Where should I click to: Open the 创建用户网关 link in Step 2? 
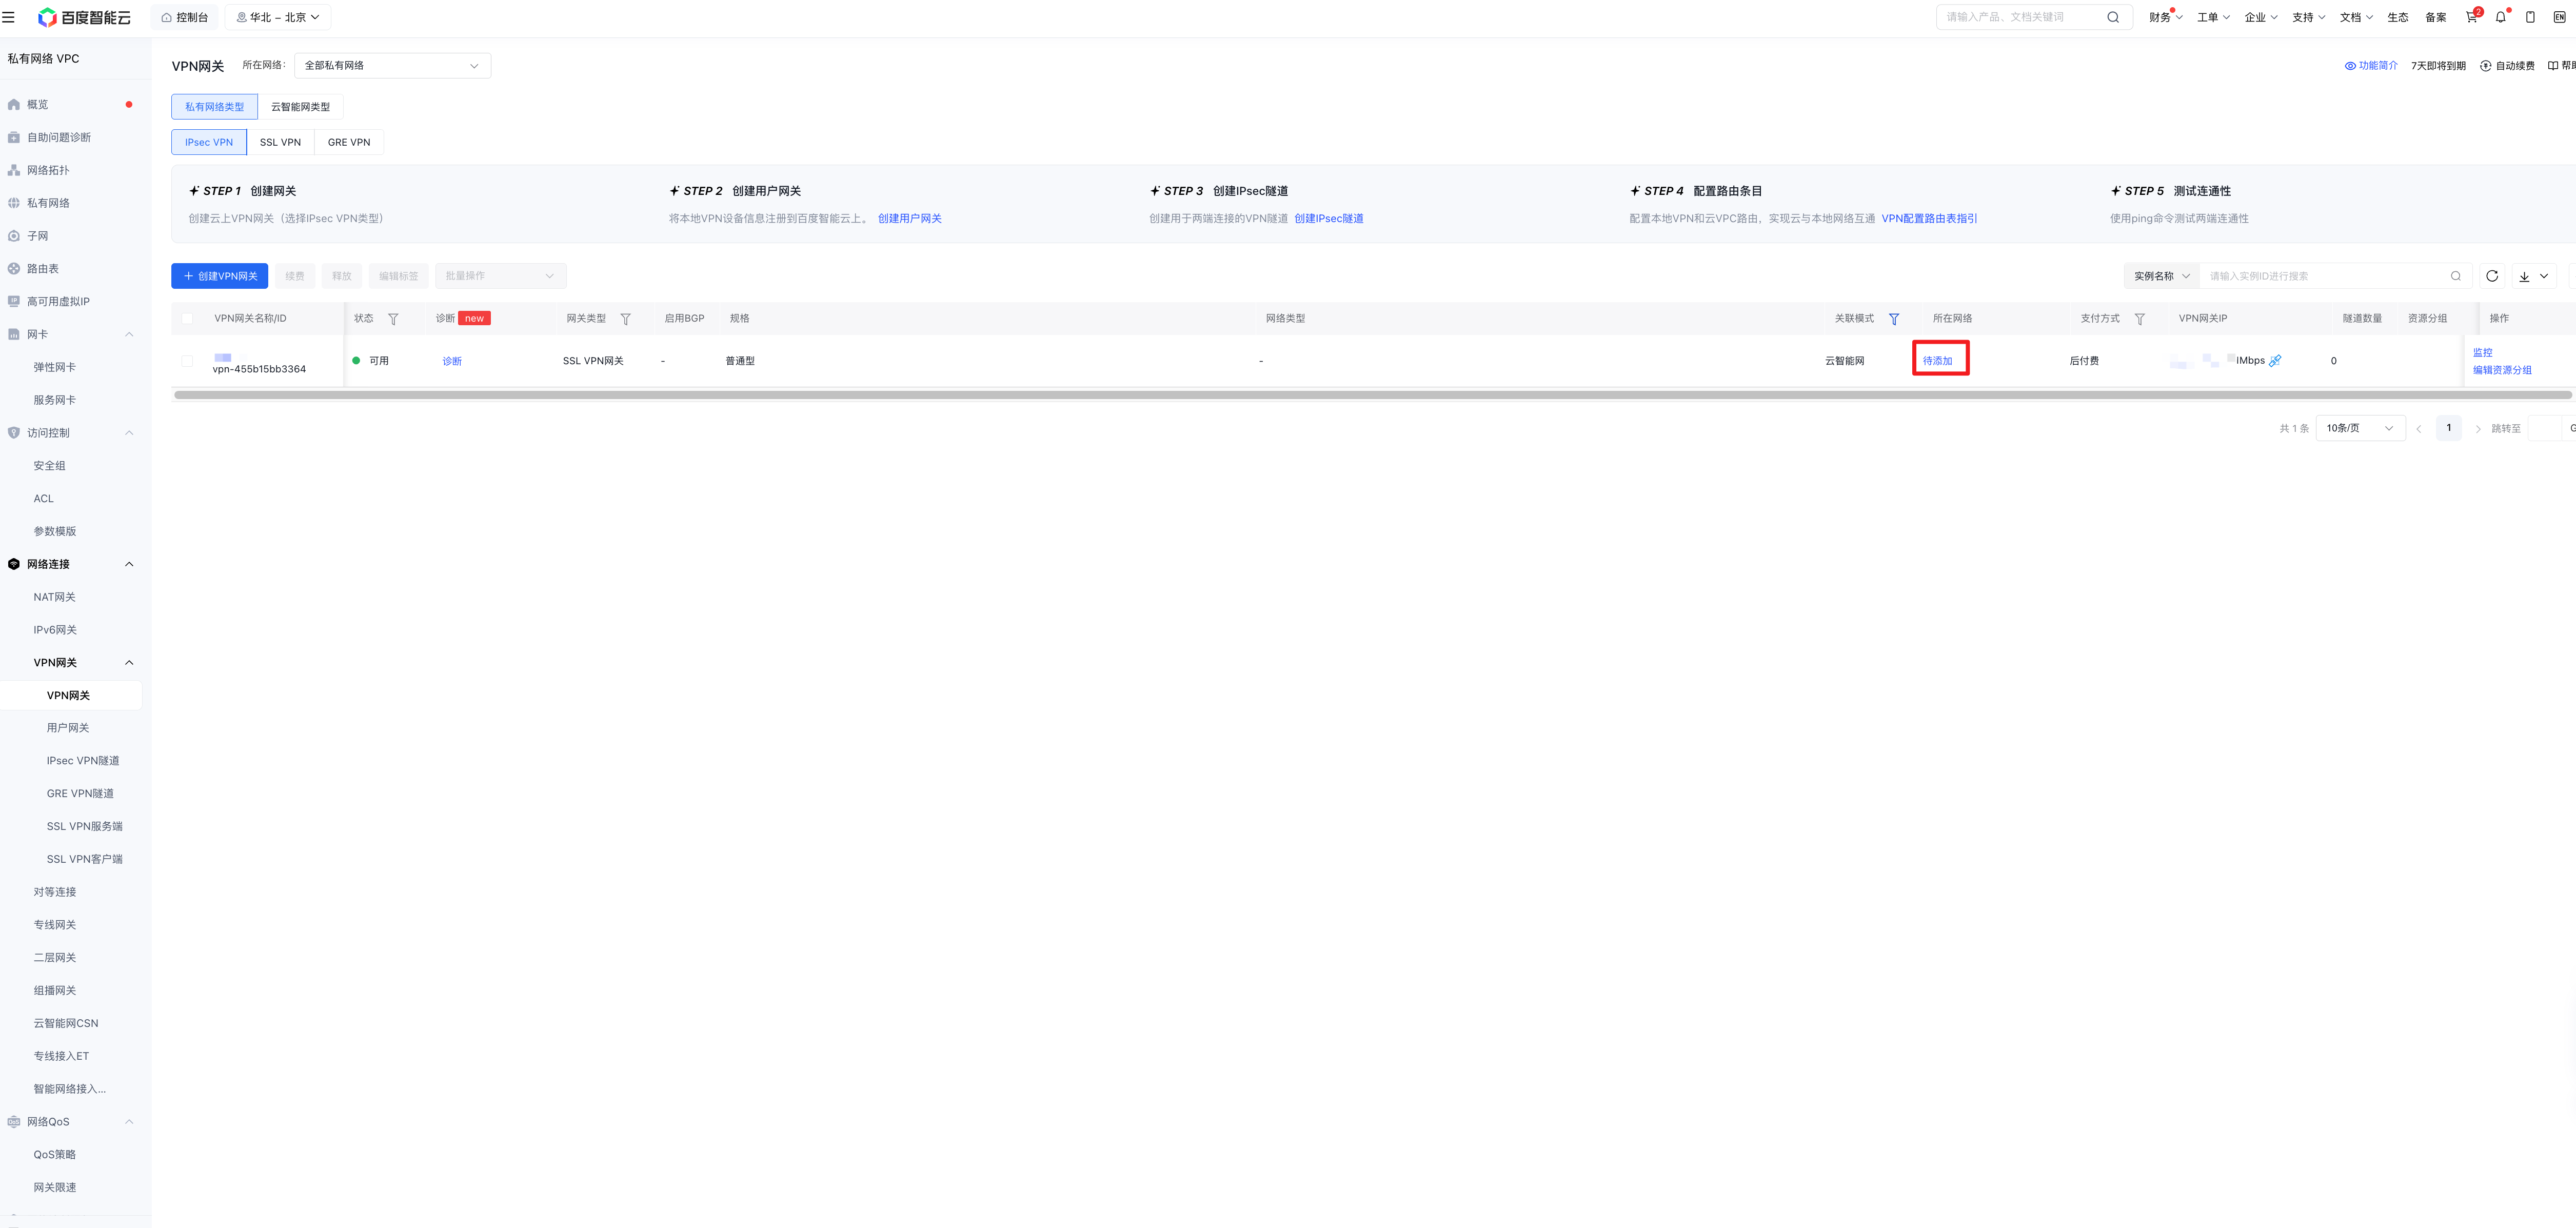(x=909, y=219)
